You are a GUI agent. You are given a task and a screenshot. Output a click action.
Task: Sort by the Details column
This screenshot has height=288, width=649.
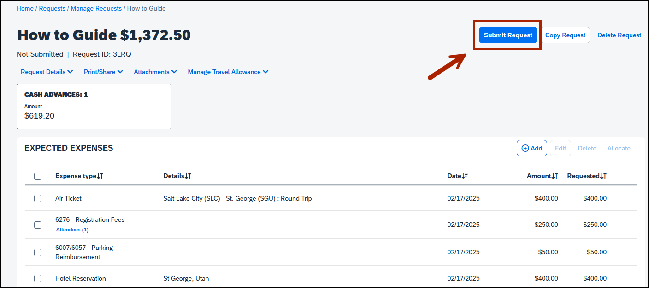click(177, 176)
